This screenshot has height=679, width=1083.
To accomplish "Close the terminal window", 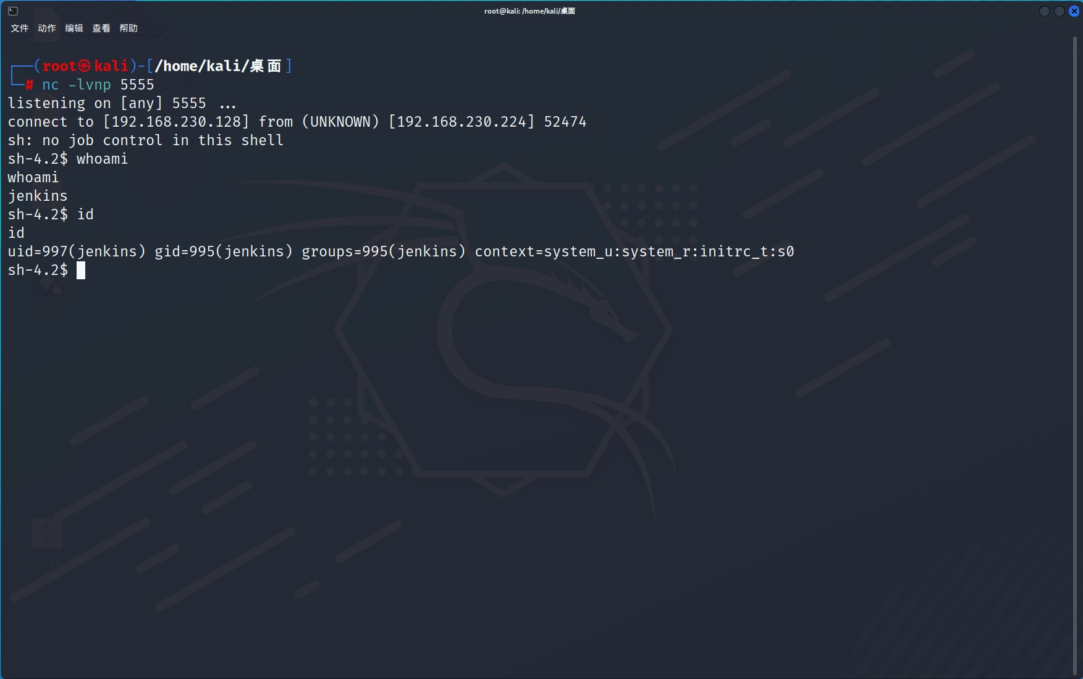I will tap(1074, 11).
